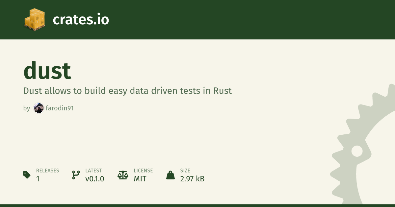Click the weight size icon

pyautogui.click(x=170, y=175)
